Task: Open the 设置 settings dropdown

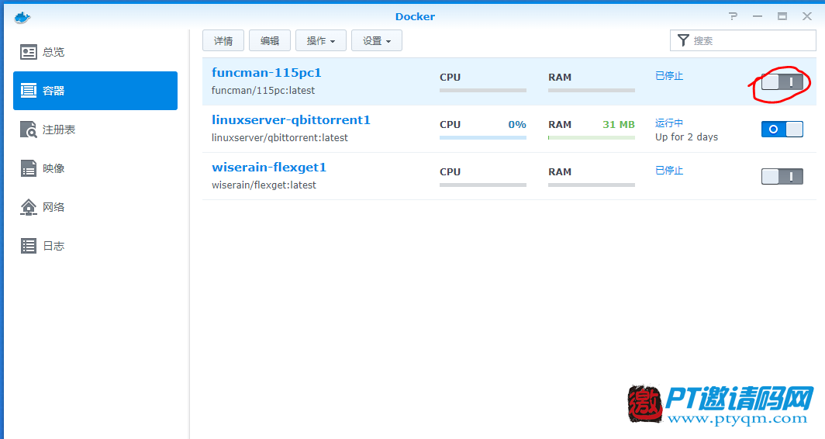Action: (x=377, y=40)
